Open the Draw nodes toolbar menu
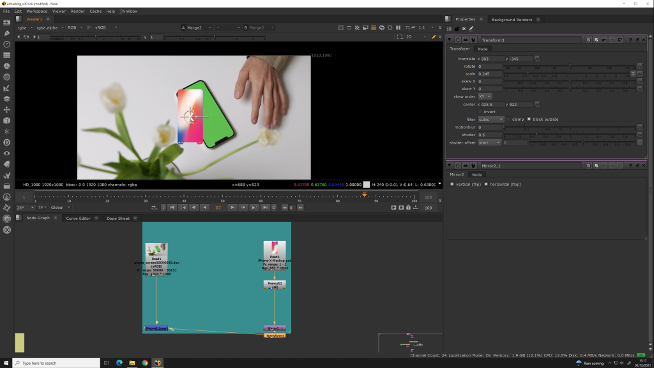This screenshot has width=654, height=368. pyautogui.click(x=6, y=33)
